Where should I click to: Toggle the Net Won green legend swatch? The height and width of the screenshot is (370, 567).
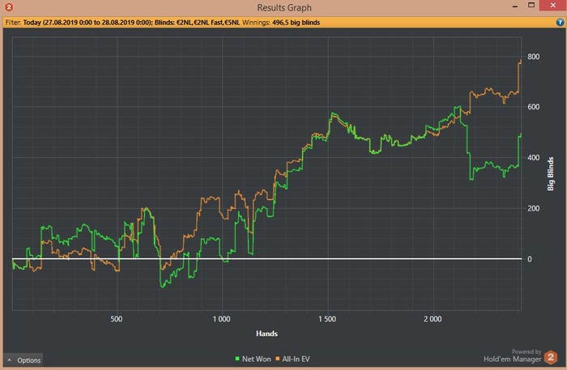(x=237, y=359)
